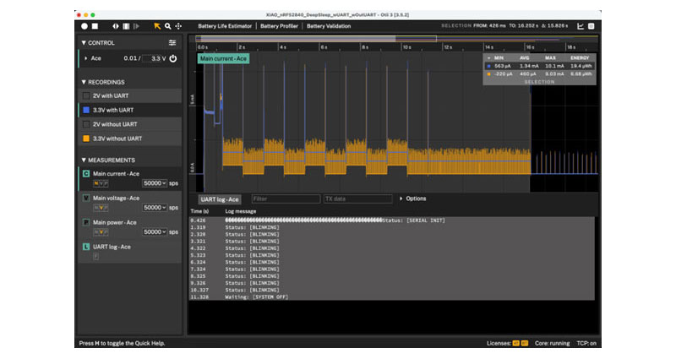Select the arrow pointer selection tool
This screenshot has width=676, height=359.
pyautogui.click(x=157, y=26)
